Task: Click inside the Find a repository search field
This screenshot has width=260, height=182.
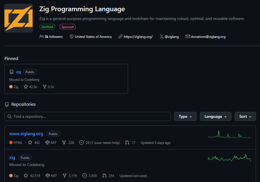Action: tap(87, 116)
